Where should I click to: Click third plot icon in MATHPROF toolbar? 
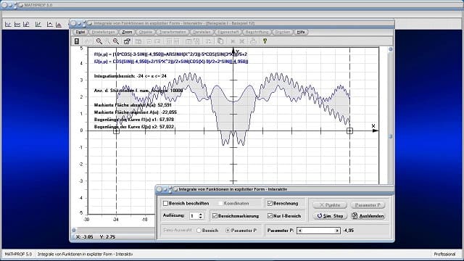(26, 25)
